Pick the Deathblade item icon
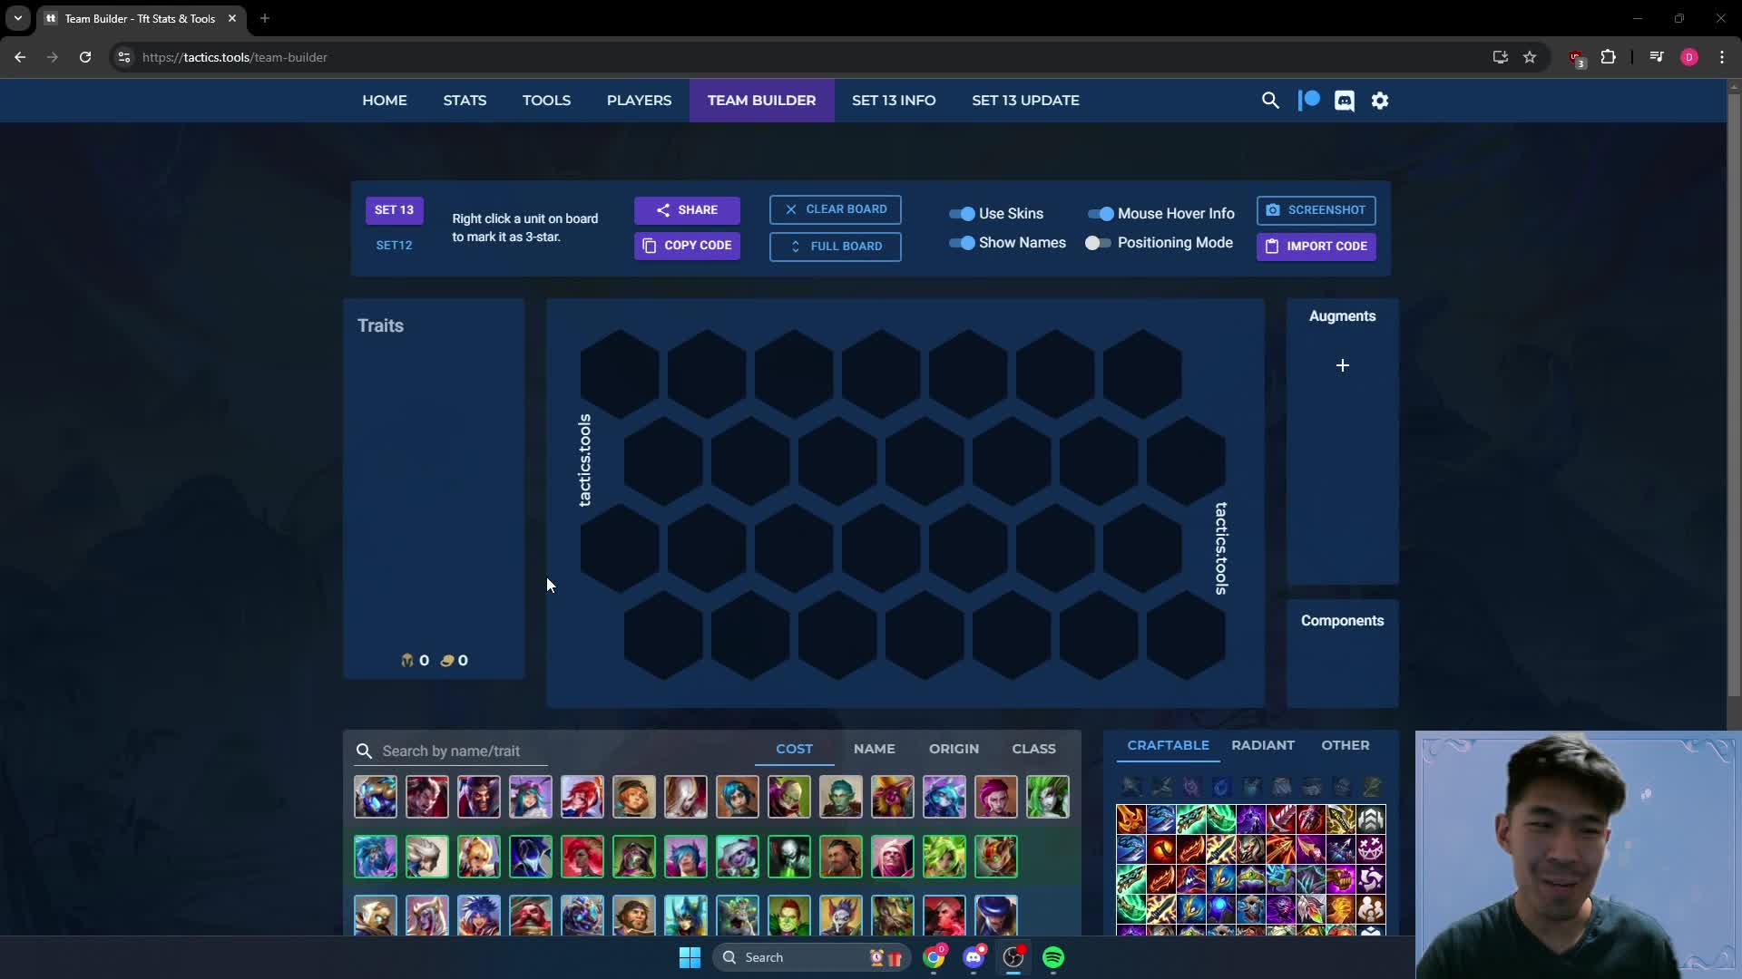Screen dimensions: 1742x979 [x=1131, y=819]
